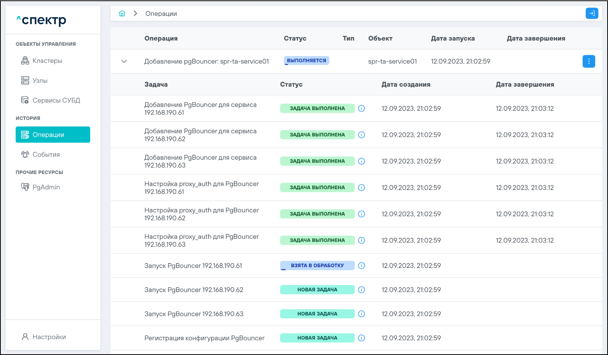Click the ВЗЯТА В ОБРАБОТКУ status badge
The width and height of the screenshot is (608, 355).
coord(317,266)
